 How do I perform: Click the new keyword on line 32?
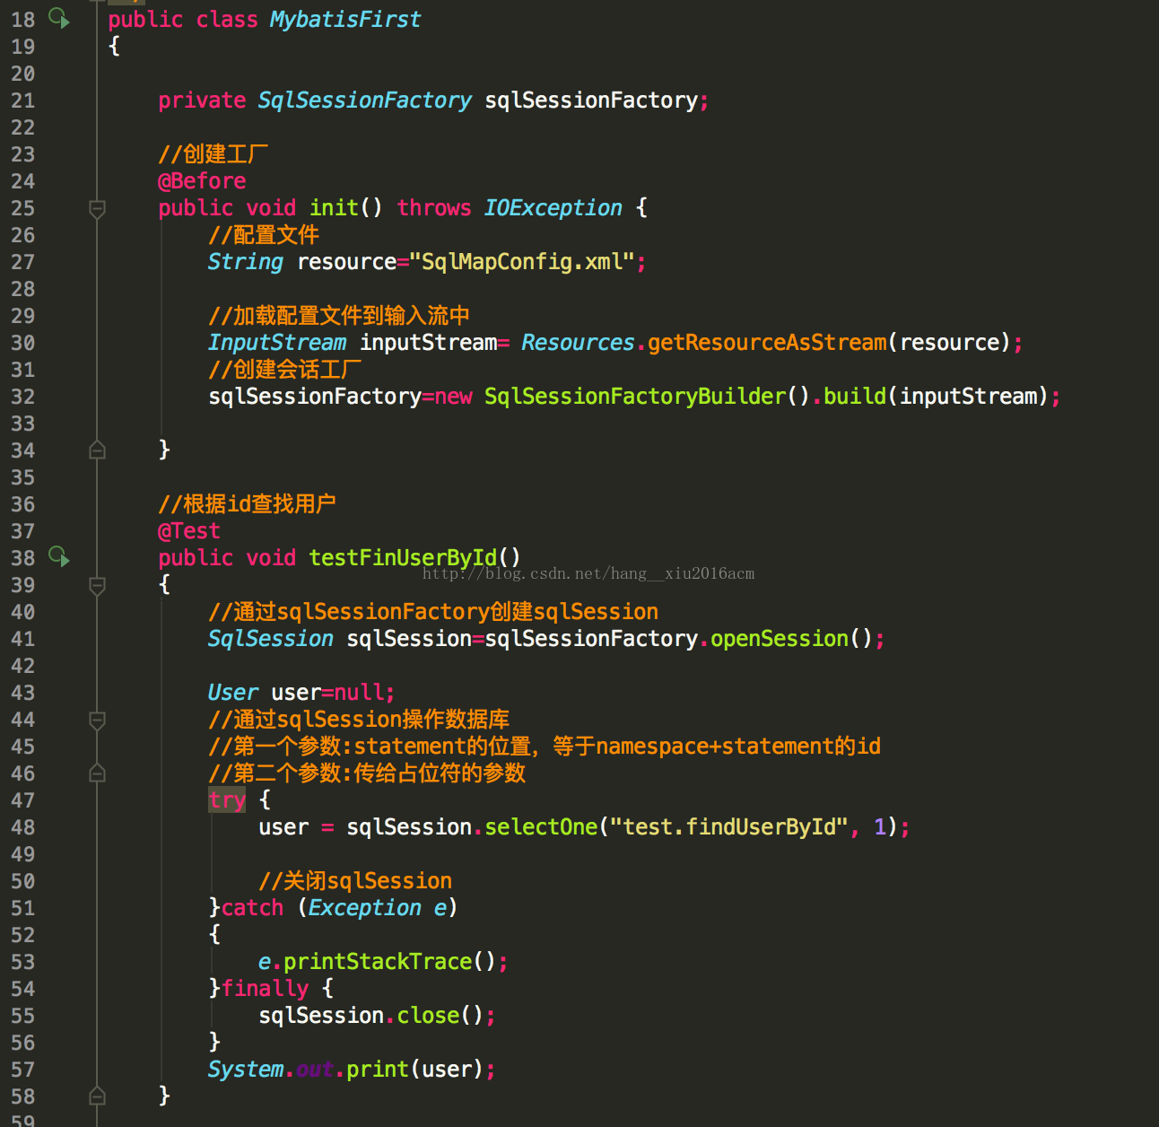point(453,397)
